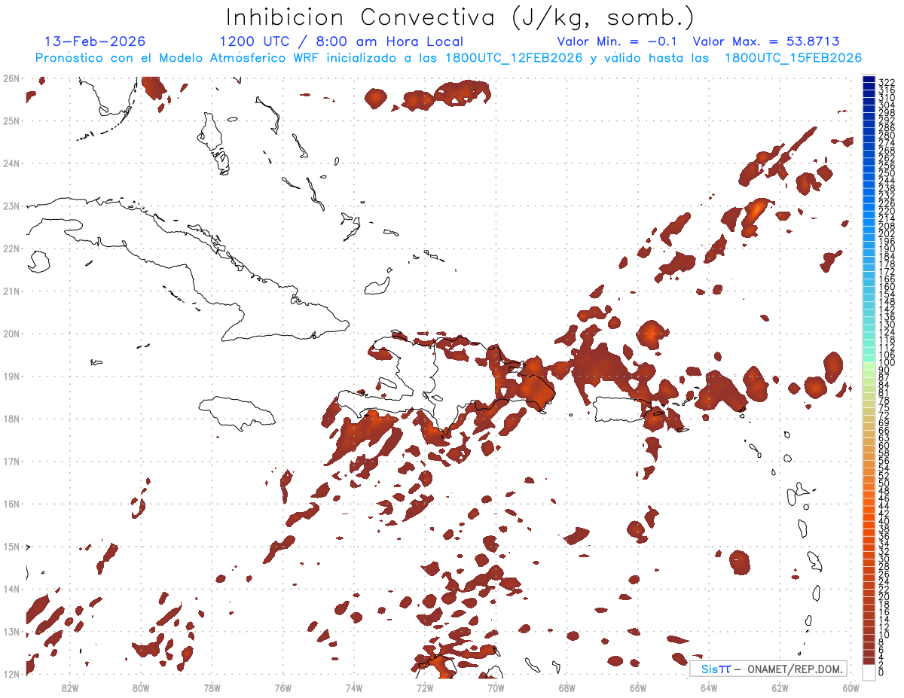Click latitude label "26N"
This screenshot has height=698, width=904.
coord(11,78)
